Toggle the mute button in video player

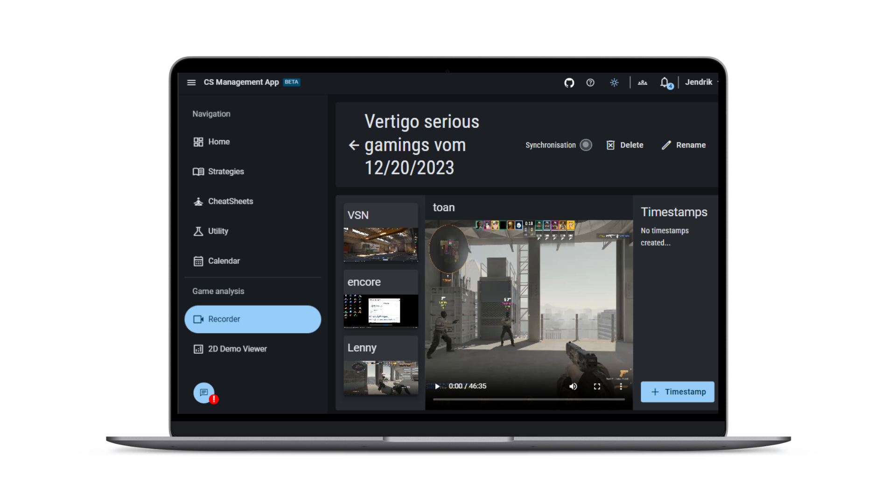pyautogui.click(x=572, y=386)
